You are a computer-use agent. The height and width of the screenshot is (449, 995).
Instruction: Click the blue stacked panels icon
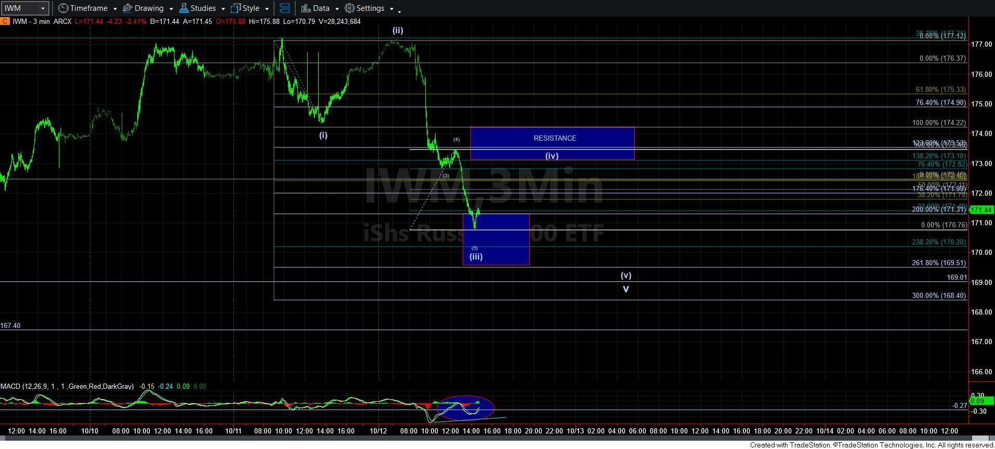pyautogui.click(x=284, y=8)
